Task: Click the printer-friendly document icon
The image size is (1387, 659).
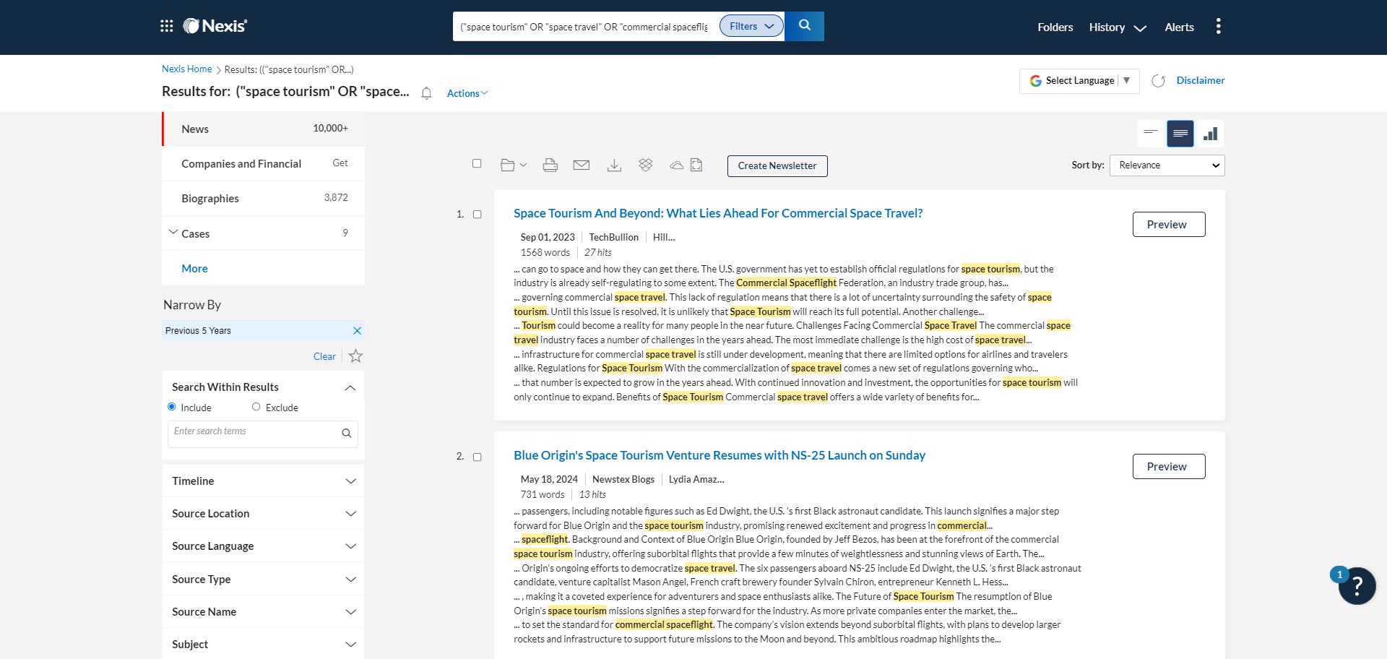Action: [696, 165]
